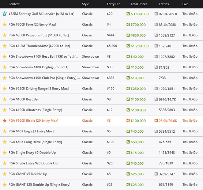The width and height of the screenshot is (203, 190).
Task: Click the star icon beside PGA $700K Fore
Action: click(5, 24)
